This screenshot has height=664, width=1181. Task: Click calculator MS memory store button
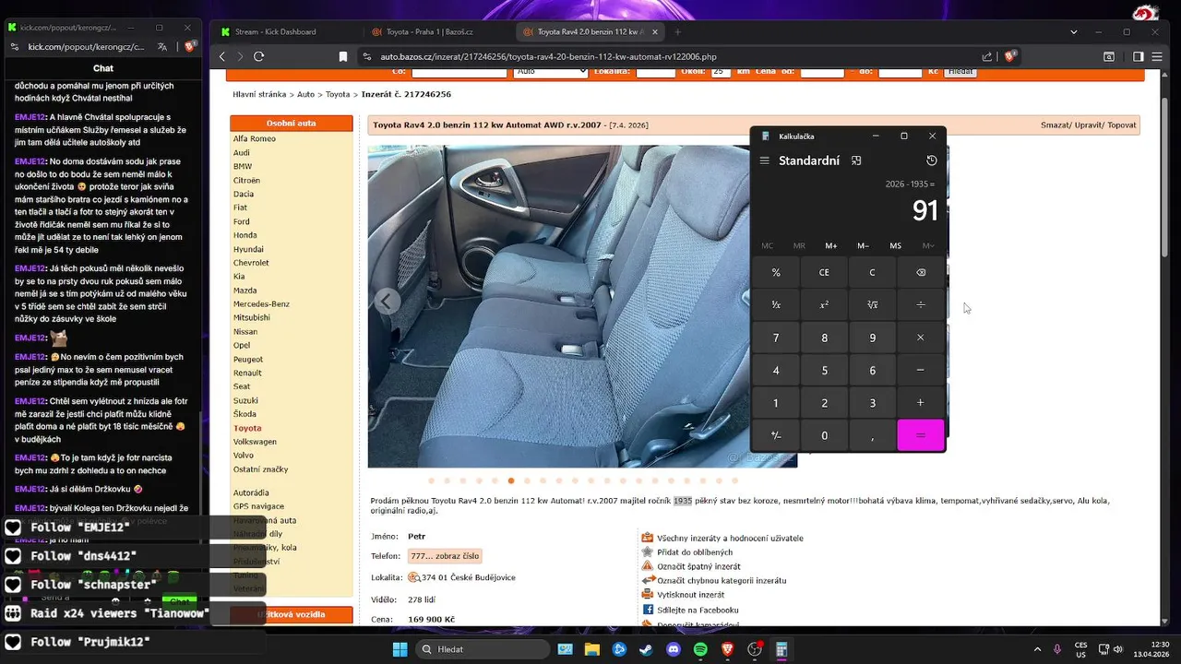pos(895,245)
